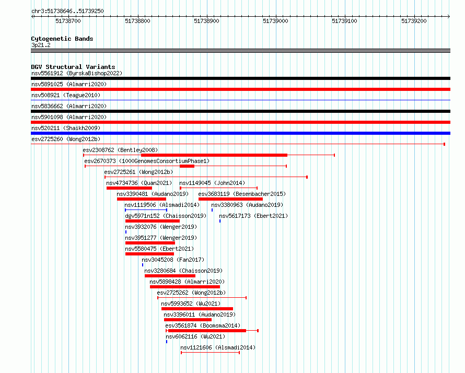Screen dimensions: 465x373
Task: Open esv3683119 (Besenbacher2015) variant
Action: (242, 194)
